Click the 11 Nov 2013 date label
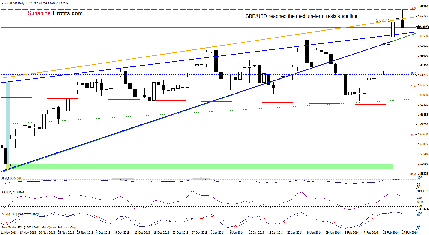This screenshot has width=429, height=235. click(9, 232)
